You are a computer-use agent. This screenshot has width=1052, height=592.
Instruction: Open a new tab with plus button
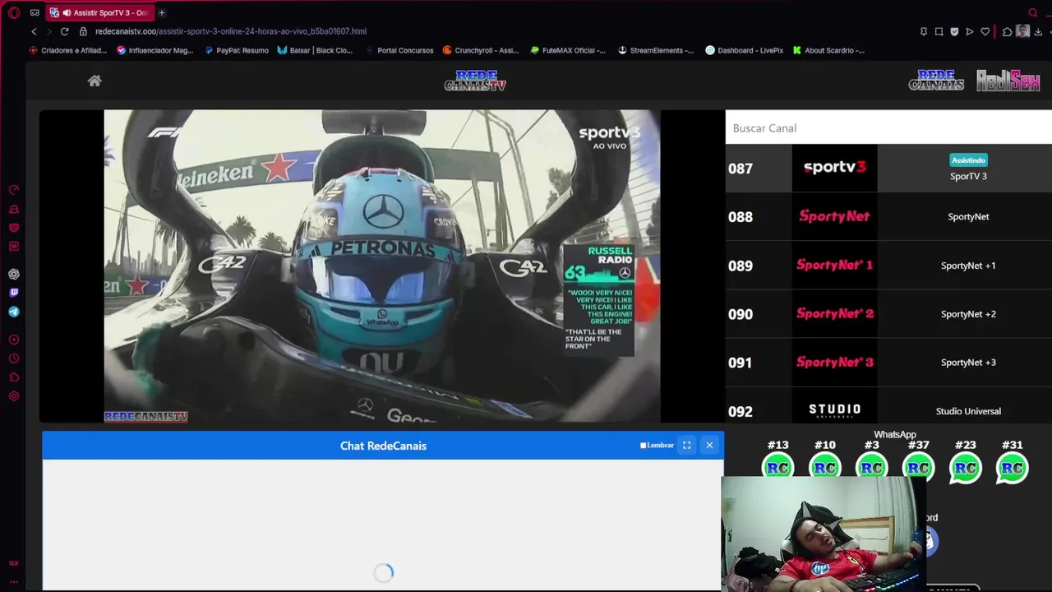pos(162,12)
